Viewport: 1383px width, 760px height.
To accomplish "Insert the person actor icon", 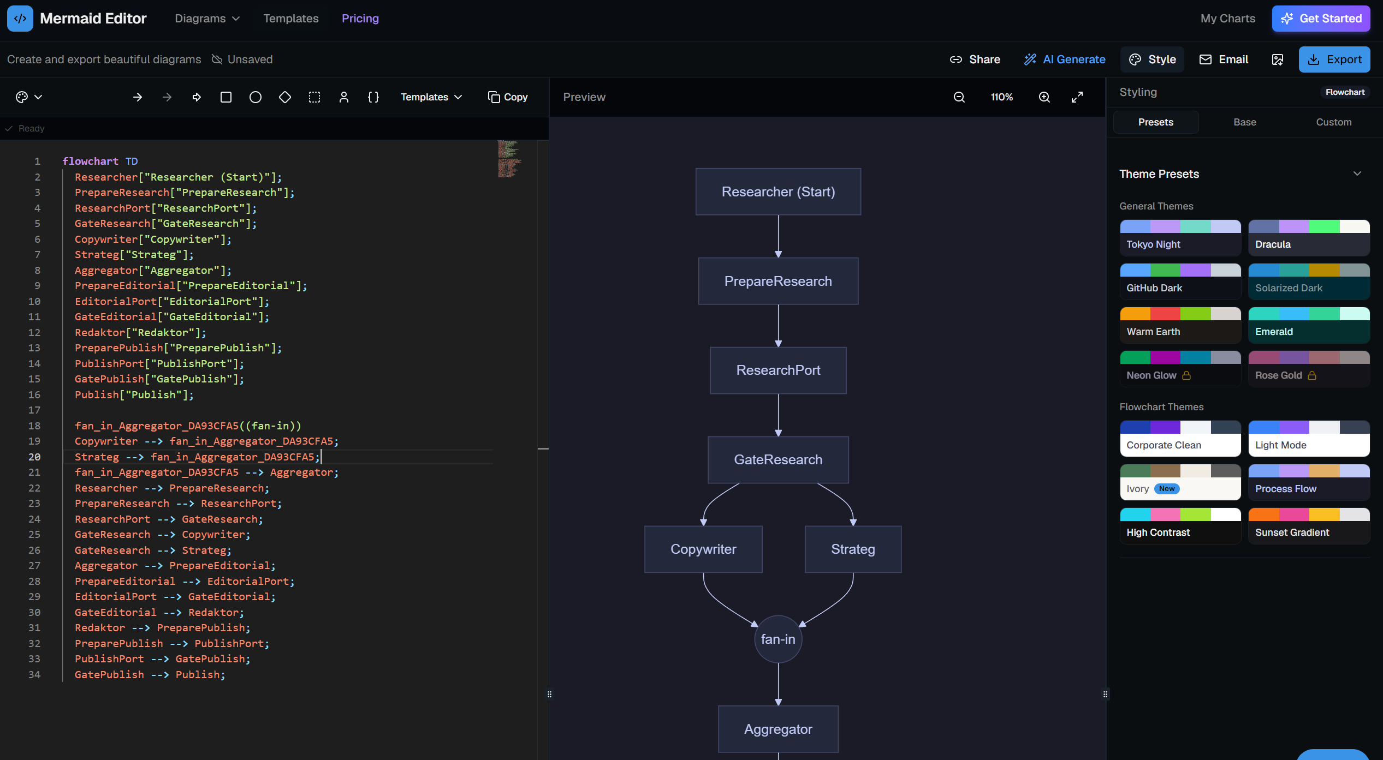I will (344, 97).
